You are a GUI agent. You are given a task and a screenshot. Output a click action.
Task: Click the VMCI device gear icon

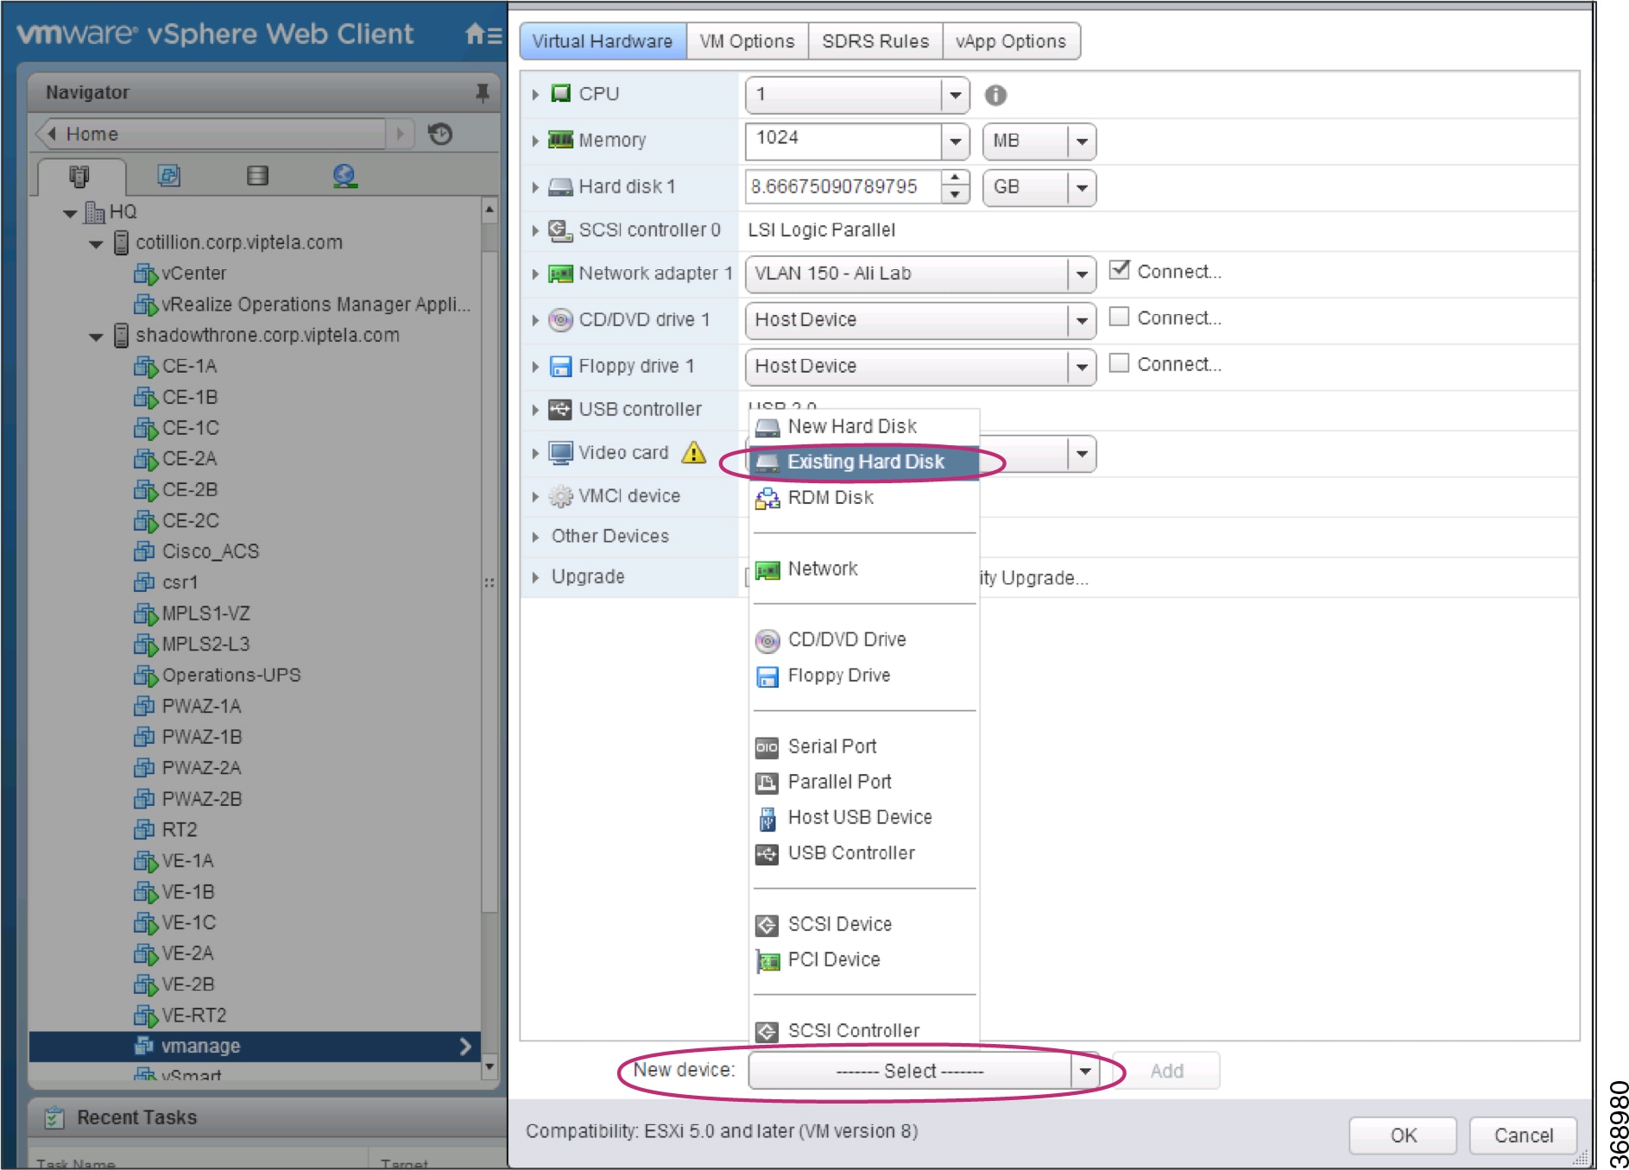(x=561, y=496)
